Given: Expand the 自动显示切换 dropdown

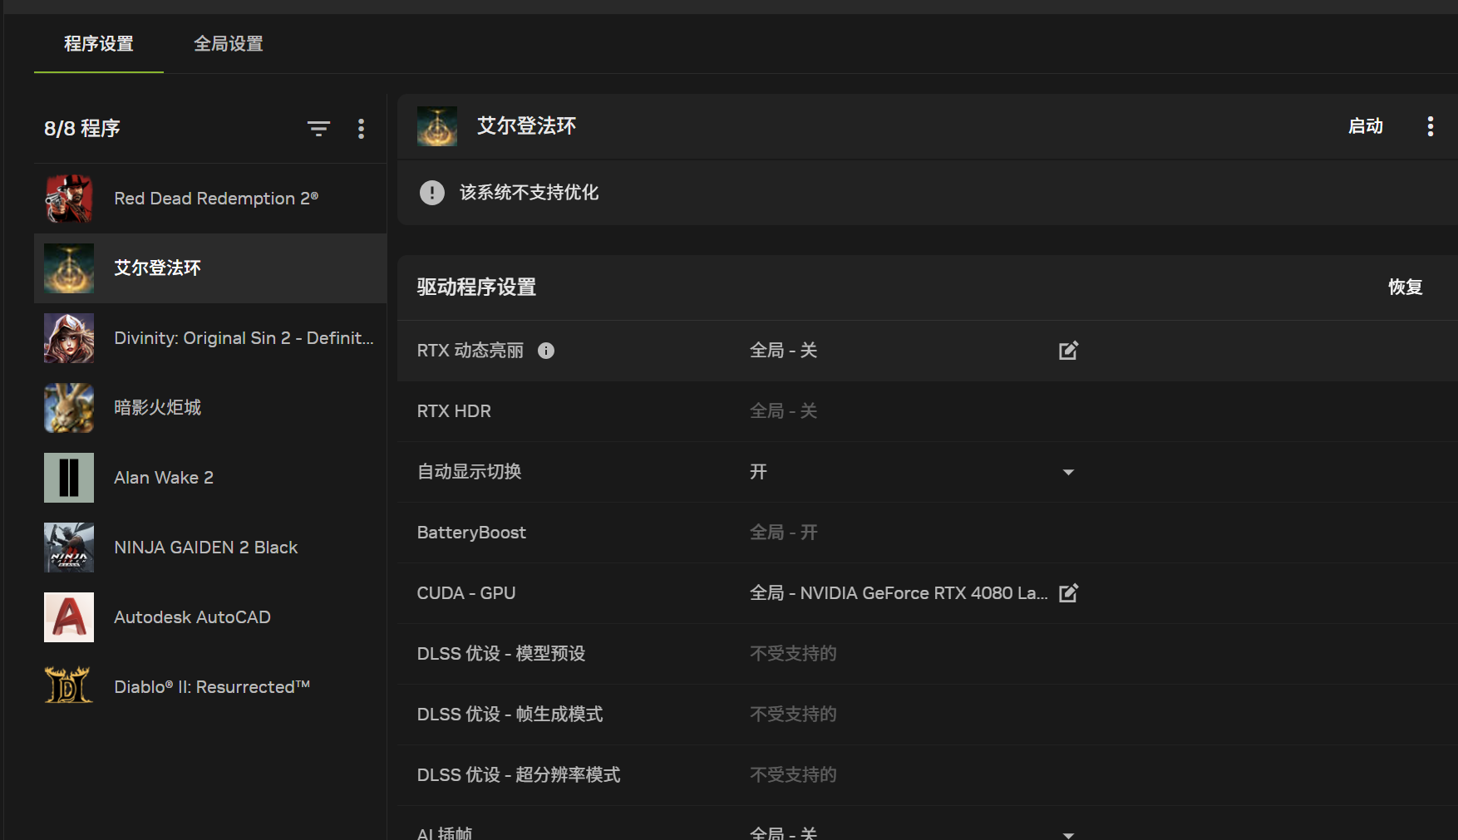Looking at the screenshot, I should click(x=1068, y=472).
